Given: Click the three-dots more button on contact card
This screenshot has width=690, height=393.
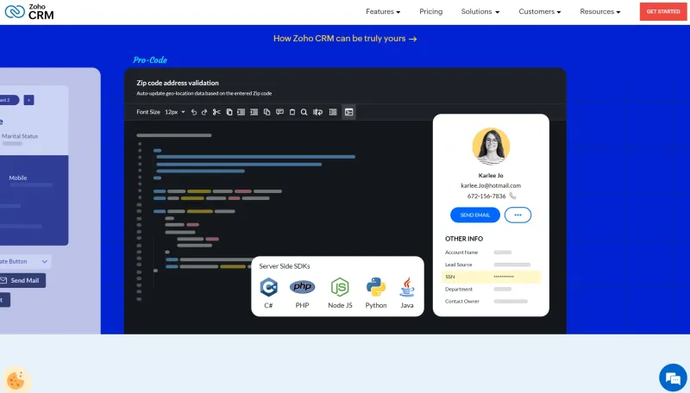Looking at the screenshot, I should (x=517, y=215).
